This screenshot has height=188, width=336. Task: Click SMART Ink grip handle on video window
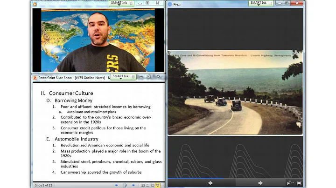[x=131, y=3]
